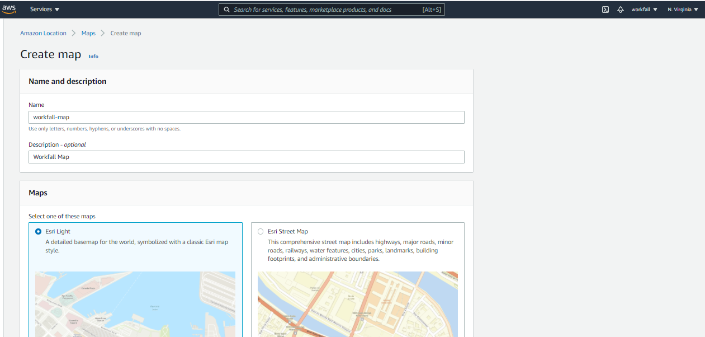Click the Esri Light map preview
The image size is (705, 337).
click(135, 304)
